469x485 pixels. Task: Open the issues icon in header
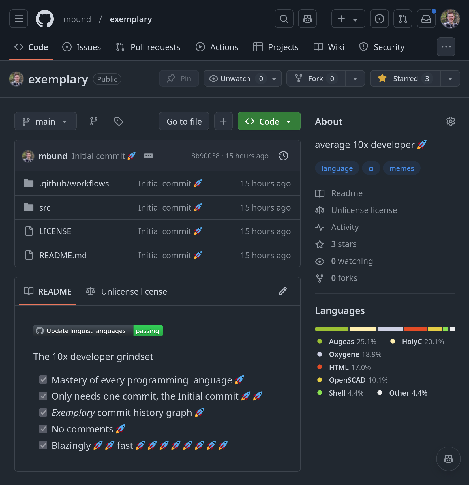tap(379, 19)
